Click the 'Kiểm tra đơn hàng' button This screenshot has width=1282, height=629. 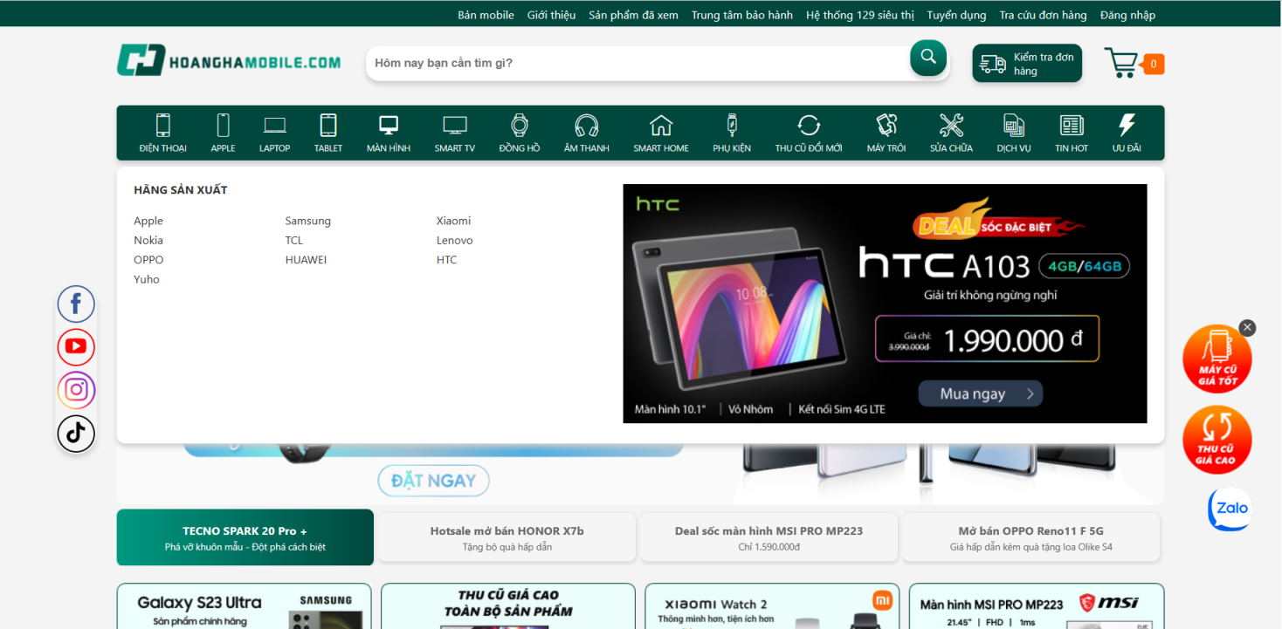[1027, 64]
